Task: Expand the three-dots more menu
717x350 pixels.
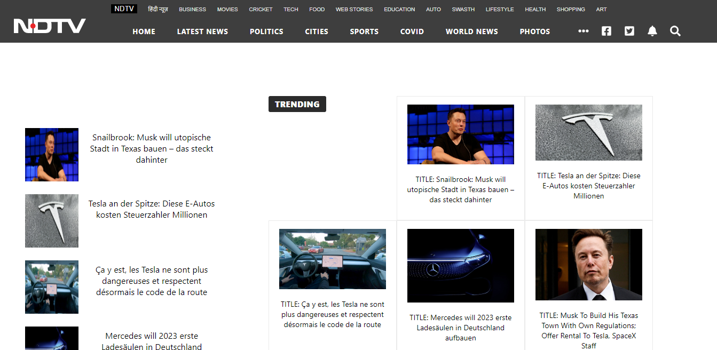Action: (583, 31)
